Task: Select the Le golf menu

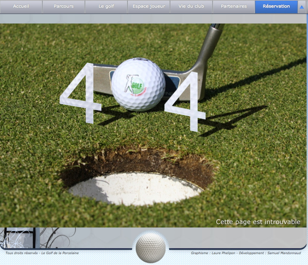Action: (106, 6)
